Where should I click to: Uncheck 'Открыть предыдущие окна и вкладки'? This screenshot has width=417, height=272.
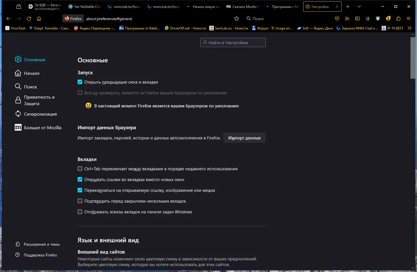point(80,82)
